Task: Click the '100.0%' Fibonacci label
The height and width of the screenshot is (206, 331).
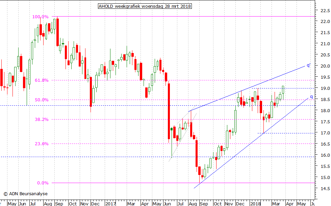Action: [40, 17]
